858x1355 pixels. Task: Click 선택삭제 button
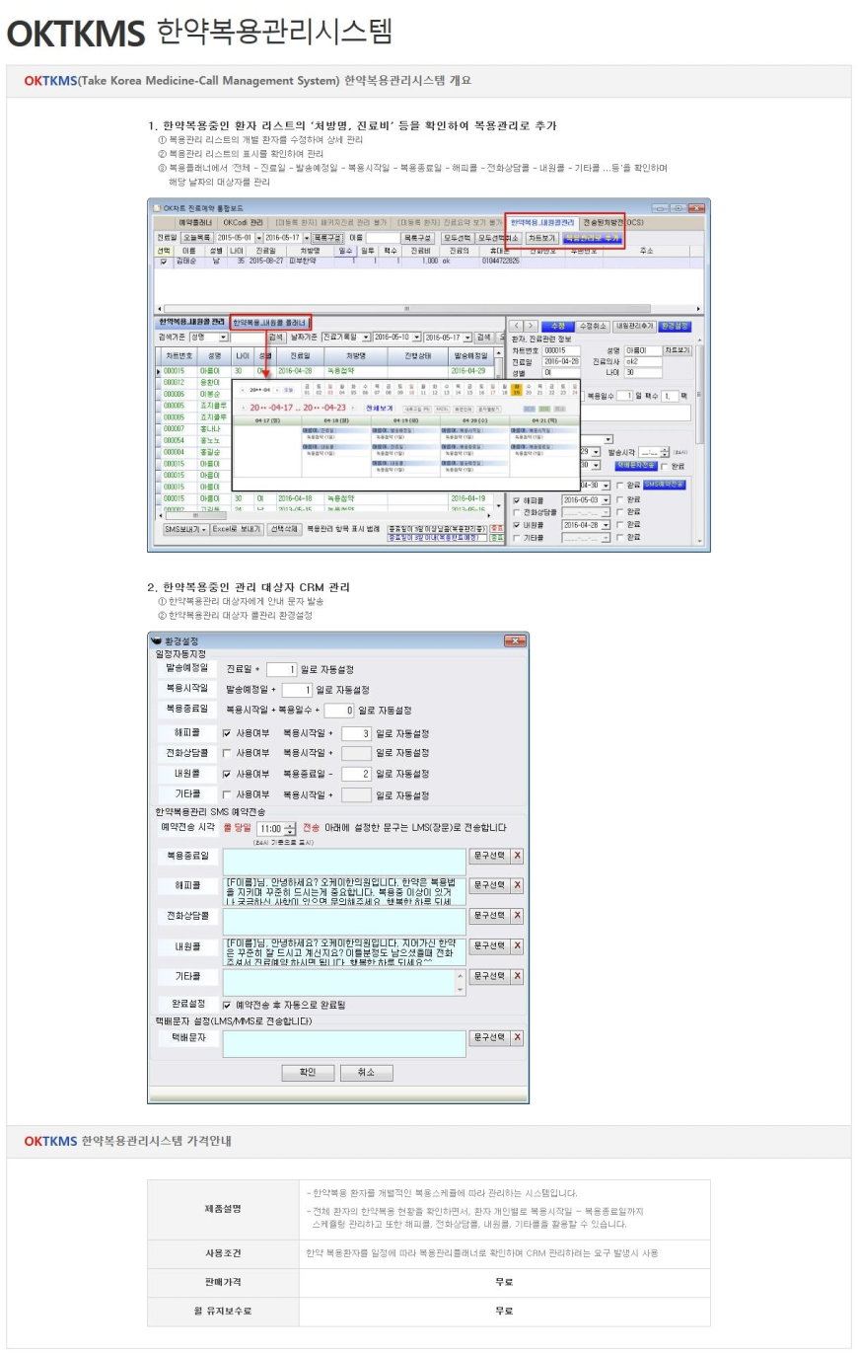(x=284, y=529)
